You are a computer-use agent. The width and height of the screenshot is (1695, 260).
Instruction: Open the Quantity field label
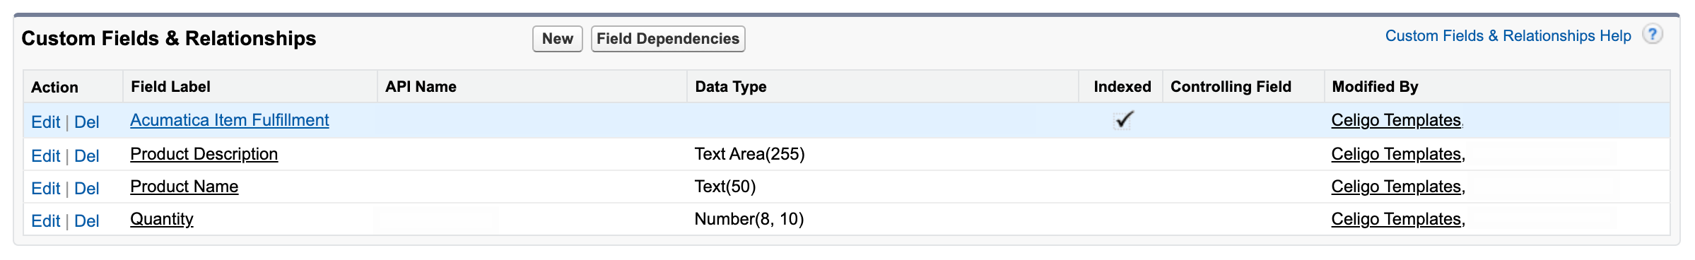pyautogui.click(x=162, y=219)
